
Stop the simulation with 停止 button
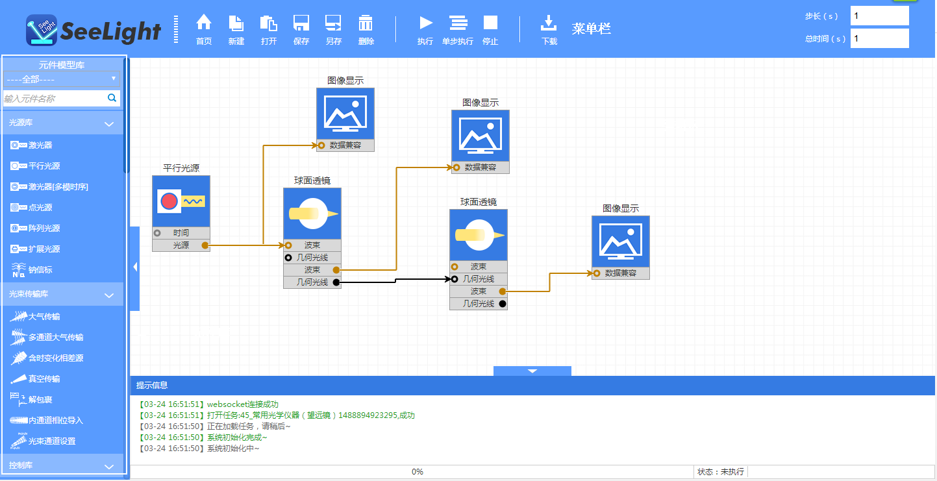pos(490,24)
